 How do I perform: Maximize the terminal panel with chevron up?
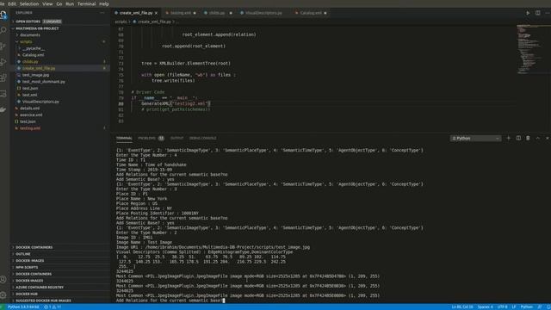(x=537, y=138)
